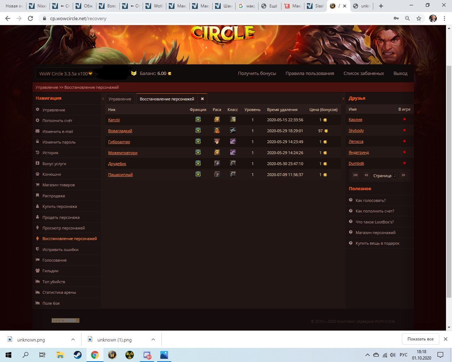The width and height of the screenshot is (452, 362).
Task: Click the Steam icon in the taskbar
Action: click(x=78, y=355)
